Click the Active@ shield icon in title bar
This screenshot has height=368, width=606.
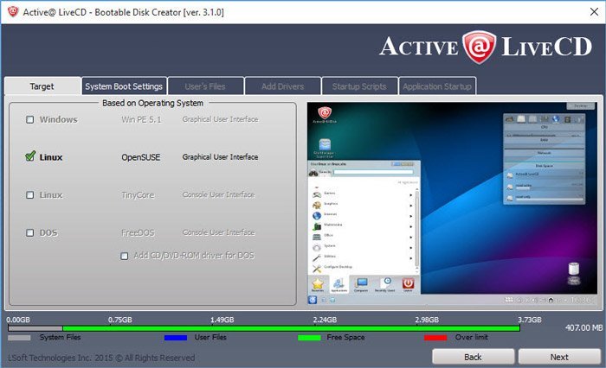13,11
